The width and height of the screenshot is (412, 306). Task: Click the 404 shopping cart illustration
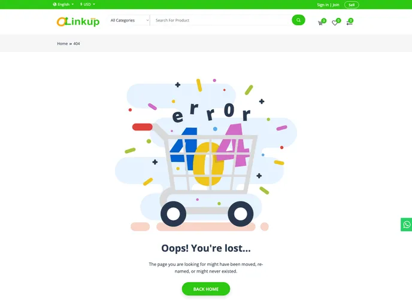click(206, 155)
